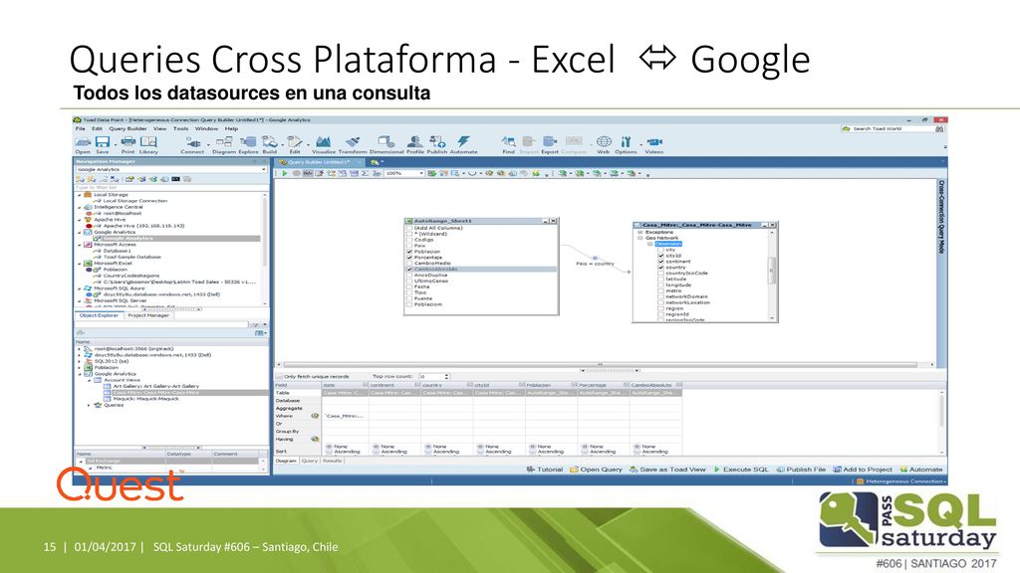Click the Publish File button

click(801, 470)
